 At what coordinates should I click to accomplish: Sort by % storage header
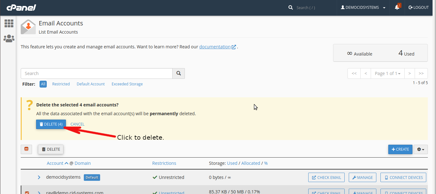266,163
